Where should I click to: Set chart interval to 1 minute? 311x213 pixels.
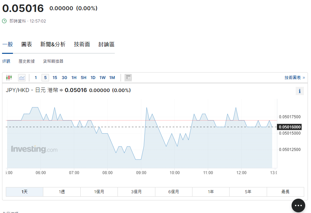pos(36,78)
